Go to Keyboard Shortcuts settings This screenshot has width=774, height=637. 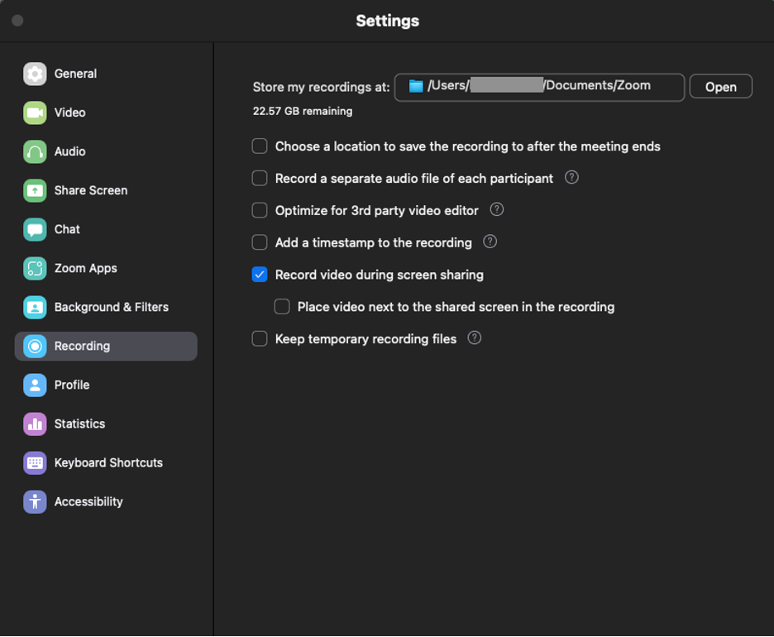[x=108, y=462]
